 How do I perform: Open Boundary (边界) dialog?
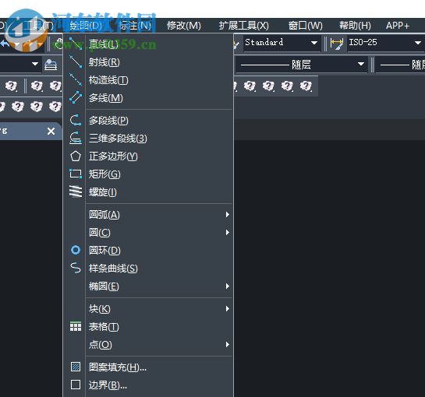[148, 385]
